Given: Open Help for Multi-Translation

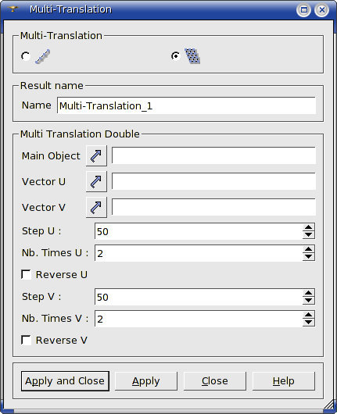Looking at the screenshot, I should (284, 381).
